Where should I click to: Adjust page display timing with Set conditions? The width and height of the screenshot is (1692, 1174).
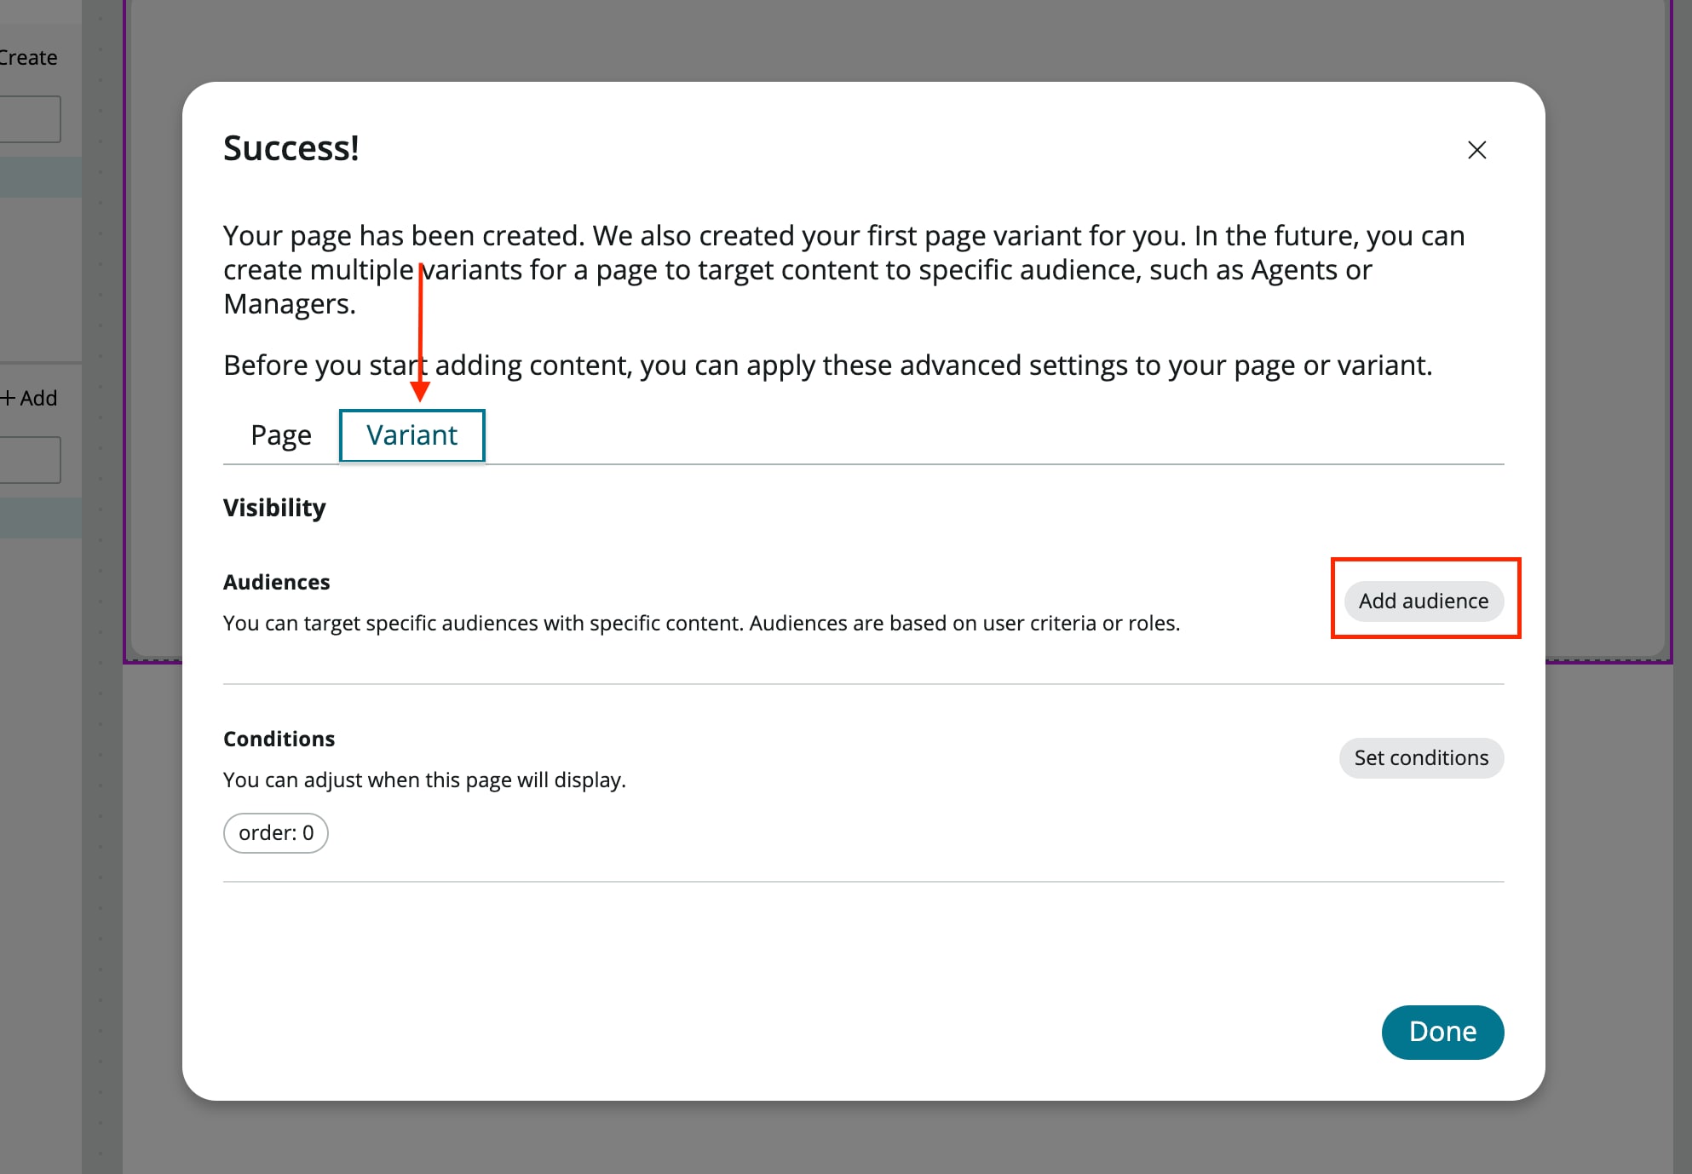1420,757
